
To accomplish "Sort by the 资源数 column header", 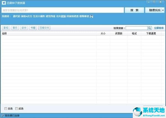I will click(119, 34).
